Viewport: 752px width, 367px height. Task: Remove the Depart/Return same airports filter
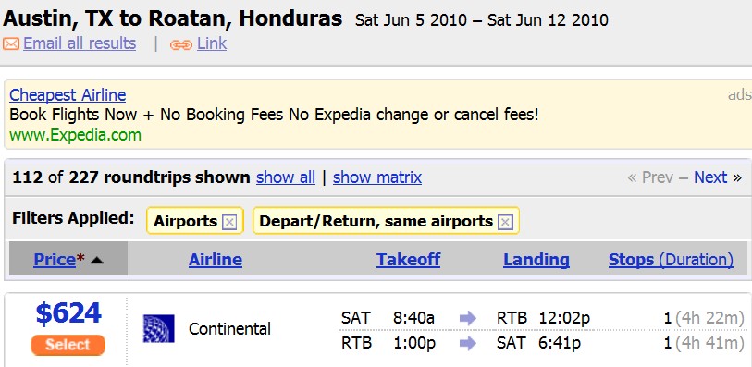505,222
